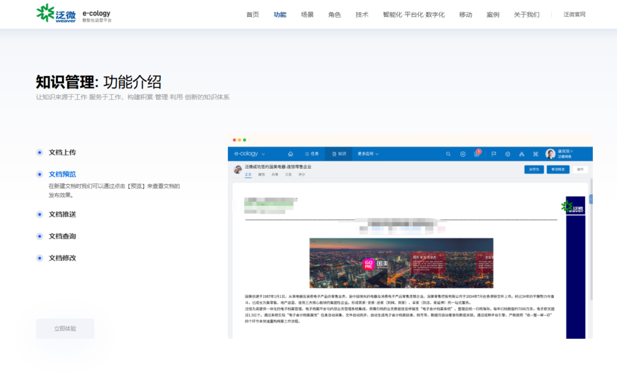Click the home icon in e-cology navigation
617x372 pixels.
point(290,153)
